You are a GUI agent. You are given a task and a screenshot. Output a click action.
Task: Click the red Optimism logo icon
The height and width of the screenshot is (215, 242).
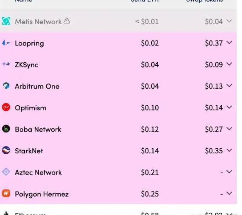6,107
